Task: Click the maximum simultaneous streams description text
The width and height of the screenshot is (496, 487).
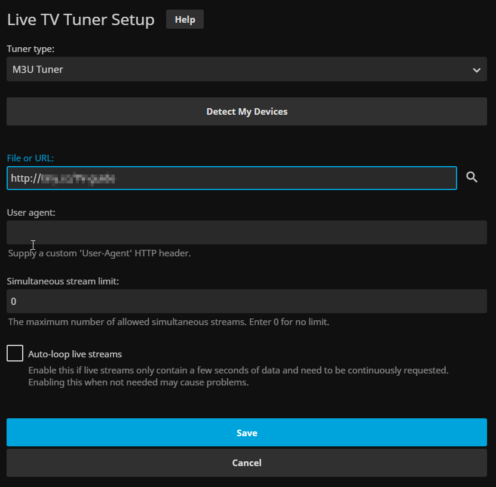Action: click(x=169, y=322)
